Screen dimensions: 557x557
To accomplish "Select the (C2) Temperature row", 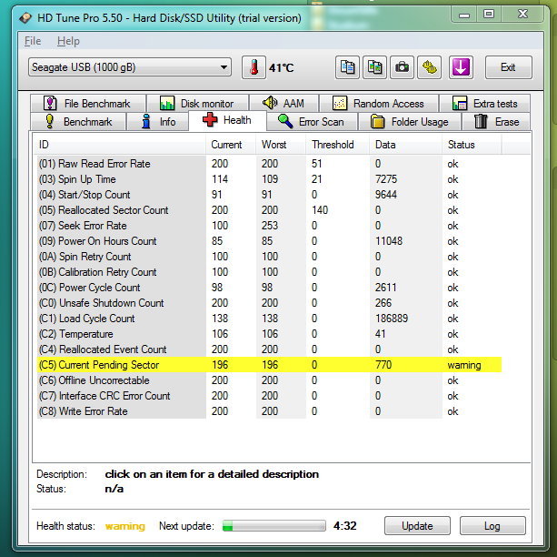I will [x=269, y=334].
